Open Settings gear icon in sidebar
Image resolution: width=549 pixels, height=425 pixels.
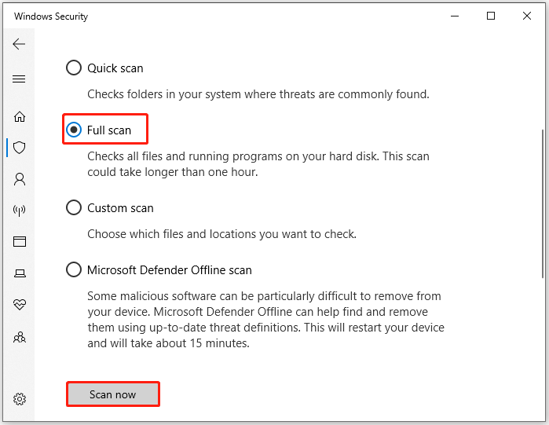click(20, 399)
